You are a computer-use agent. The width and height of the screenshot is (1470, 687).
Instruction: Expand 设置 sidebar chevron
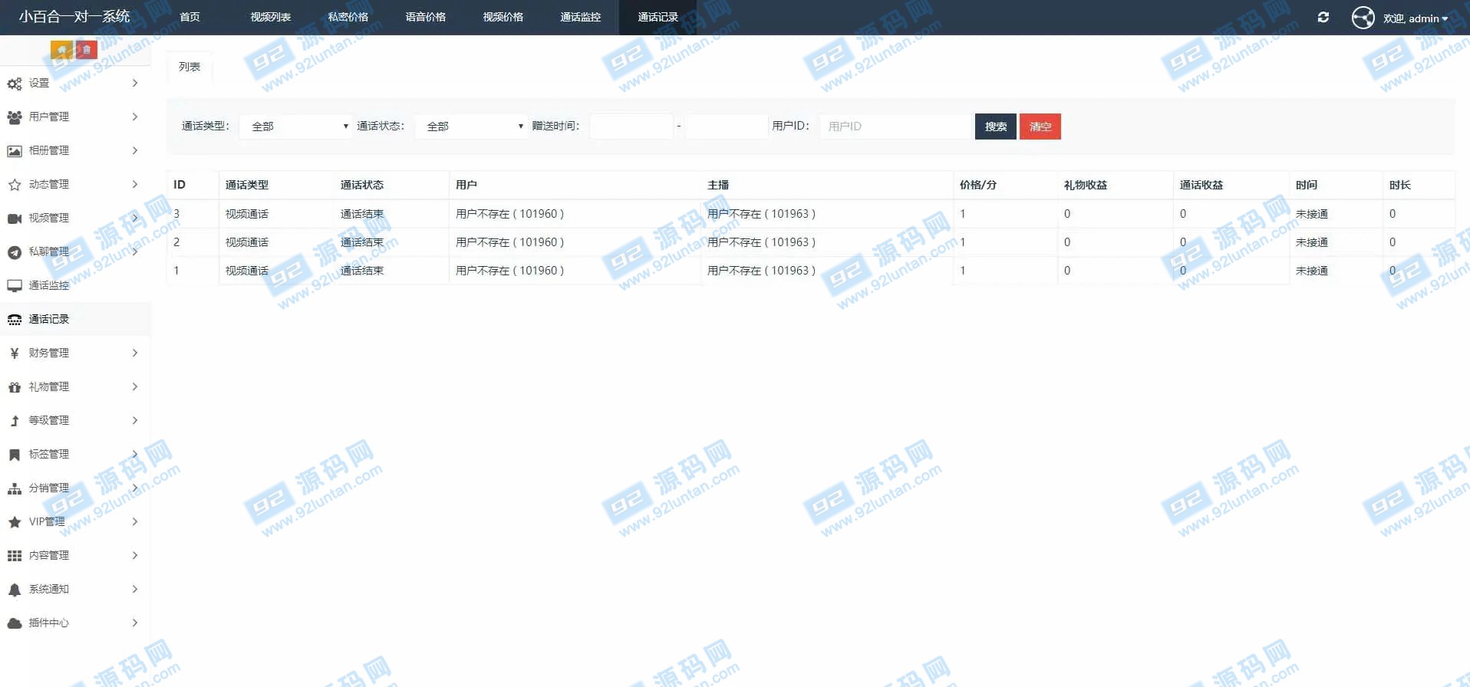point(135,83)
